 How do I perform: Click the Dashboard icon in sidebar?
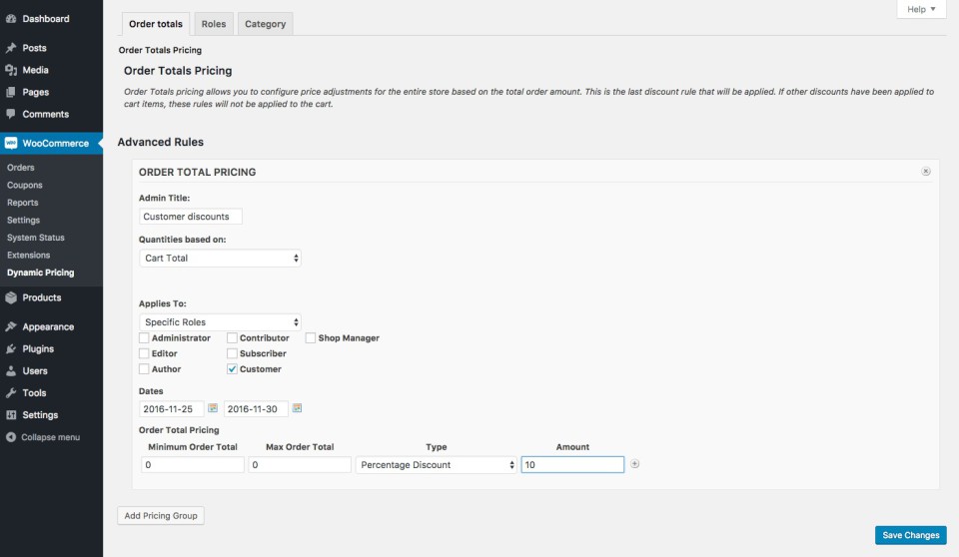(11, 19)
